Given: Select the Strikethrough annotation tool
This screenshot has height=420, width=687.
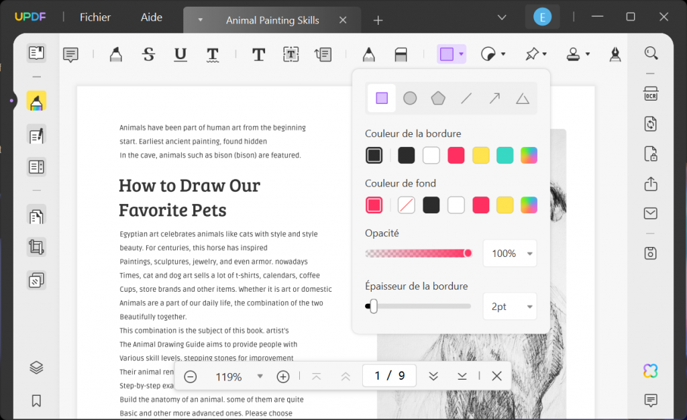Looking at the screenshot, I should [148, 54].
